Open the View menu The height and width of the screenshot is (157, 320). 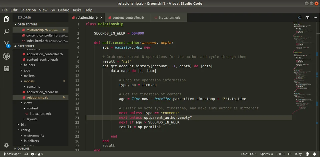tap(43, 10)
